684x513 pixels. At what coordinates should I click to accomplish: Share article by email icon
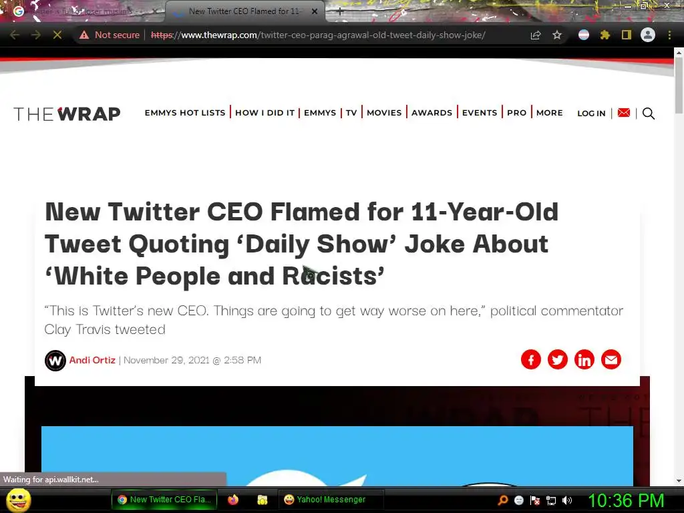tap(611, 359)
